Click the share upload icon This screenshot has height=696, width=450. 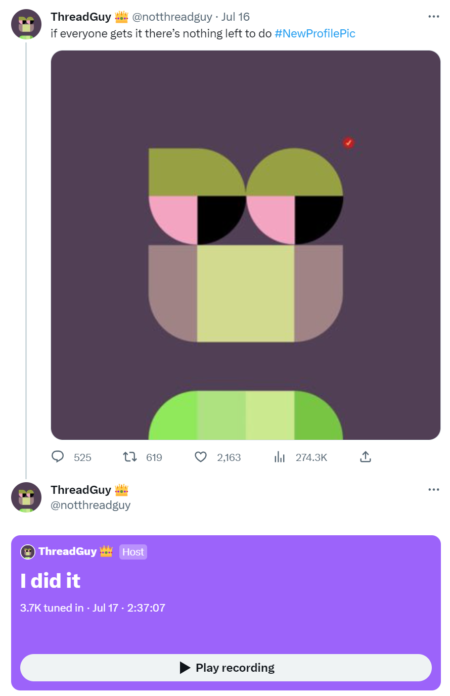[x=366, y=457]
